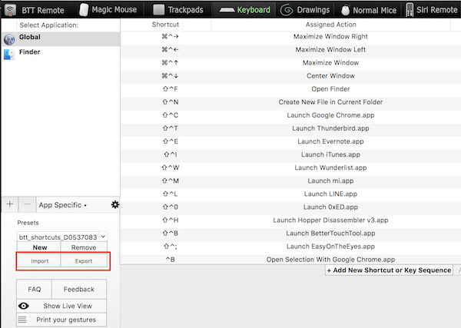461x328 pixels.
Task: Click the Magic Mouse tab icon
Action: [x=84, y=10]
